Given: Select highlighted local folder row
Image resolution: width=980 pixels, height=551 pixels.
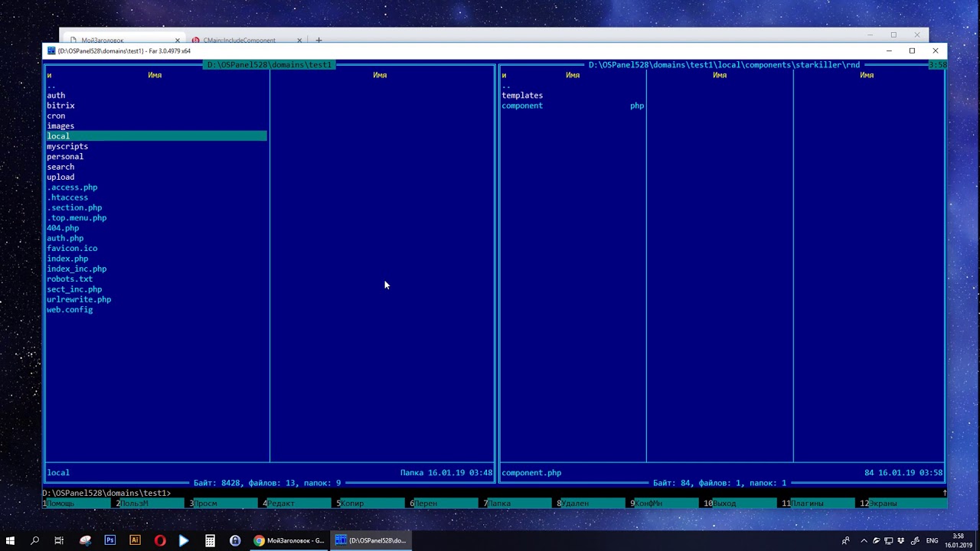Looking at the screenshot, I should [156, 136].
